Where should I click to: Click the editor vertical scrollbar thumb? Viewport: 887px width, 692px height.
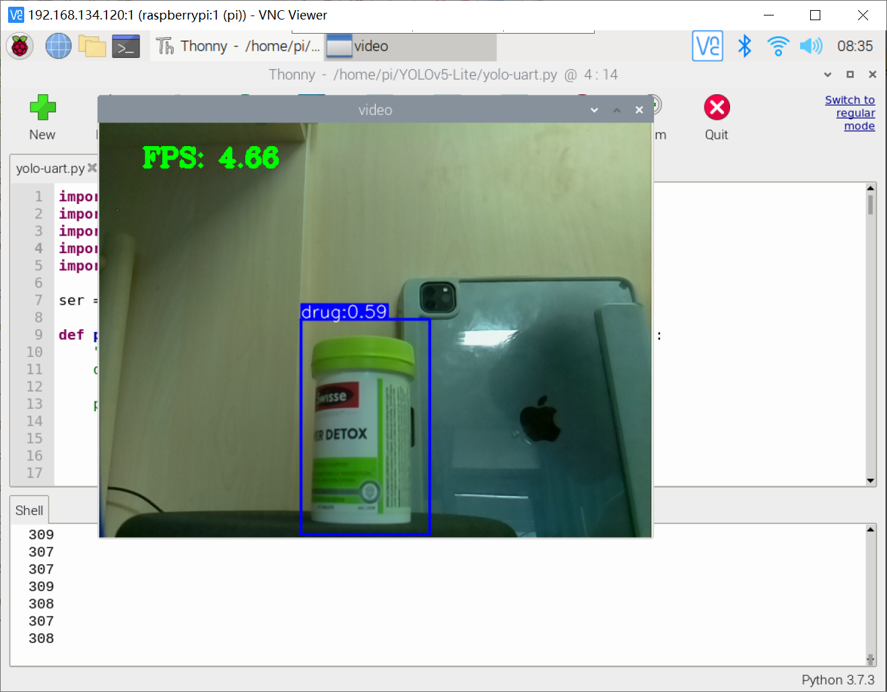[x=871, y=205]
